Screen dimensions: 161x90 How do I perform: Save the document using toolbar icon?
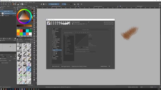tap(6, 4)
